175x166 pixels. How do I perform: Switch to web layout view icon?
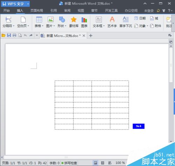(110, 163)
